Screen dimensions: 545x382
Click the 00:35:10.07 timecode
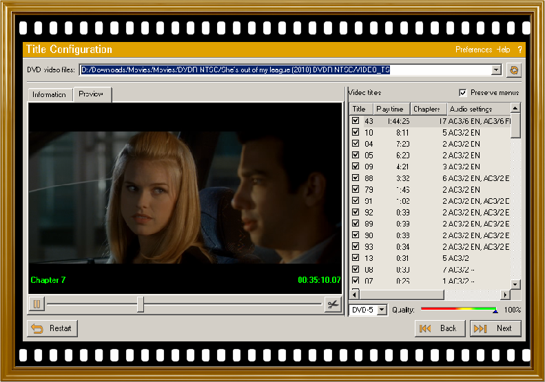click(x=319, y=280)
